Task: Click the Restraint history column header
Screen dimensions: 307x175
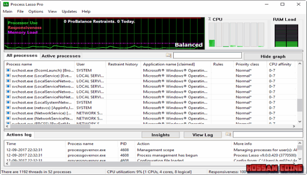Action: (123, 64)
